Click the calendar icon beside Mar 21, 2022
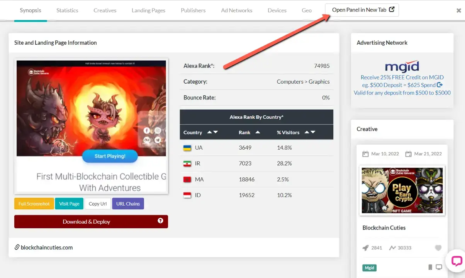The height and width of the screenshot is (278, 465). click(408, 154)
